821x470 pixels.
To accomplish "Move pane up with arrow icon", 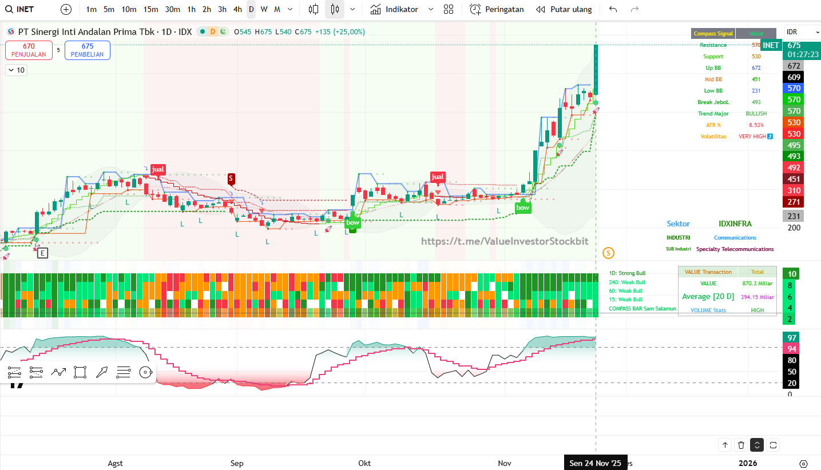I will coord(725,445).
